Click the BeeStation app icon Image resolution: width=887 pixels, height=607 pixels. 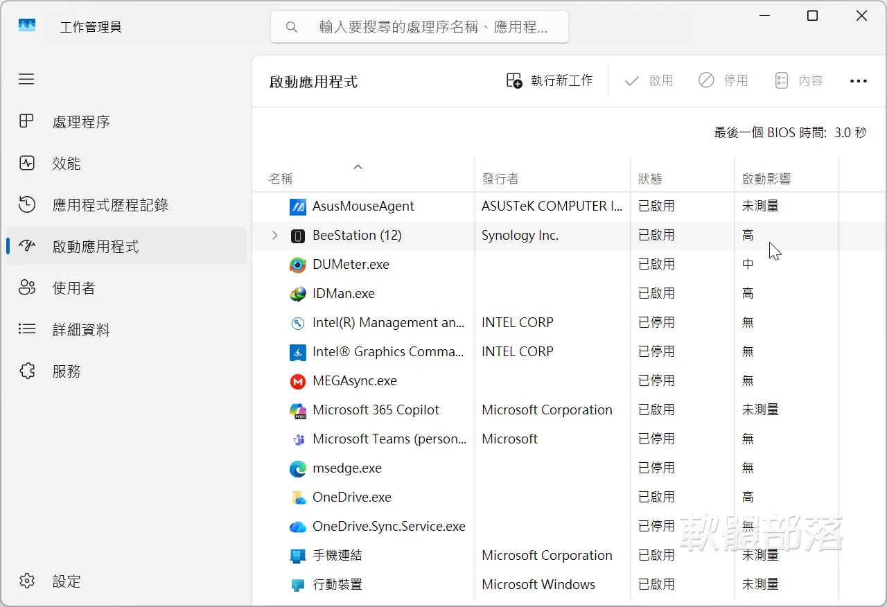(x=297, y=236)
